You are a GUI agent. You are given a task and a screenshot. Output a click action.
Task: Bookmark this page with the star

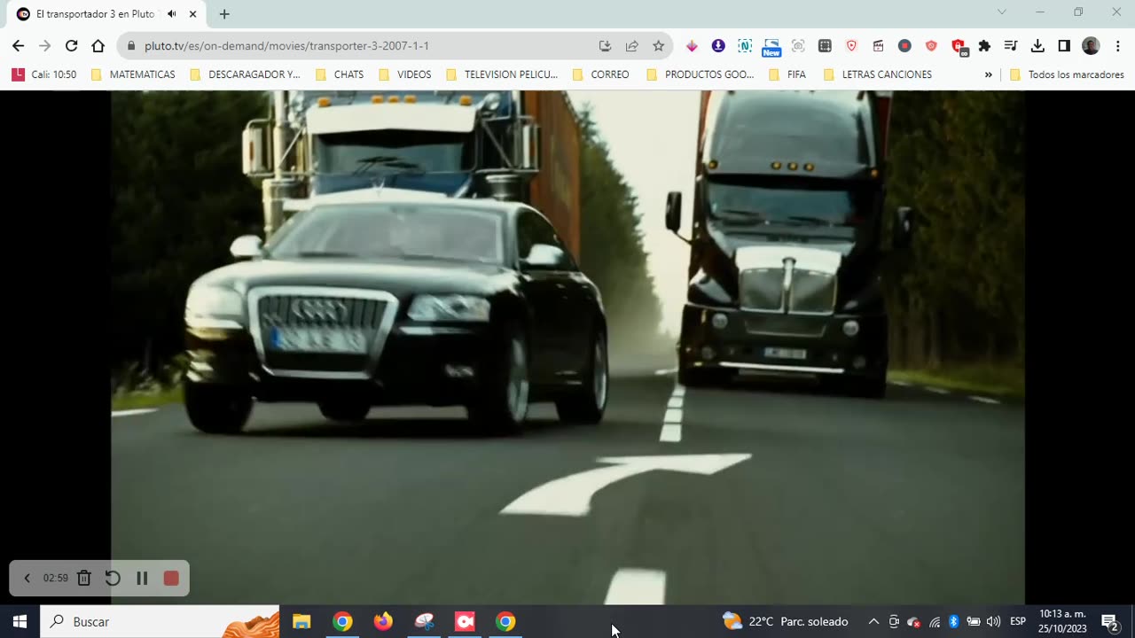click(658, 46)
